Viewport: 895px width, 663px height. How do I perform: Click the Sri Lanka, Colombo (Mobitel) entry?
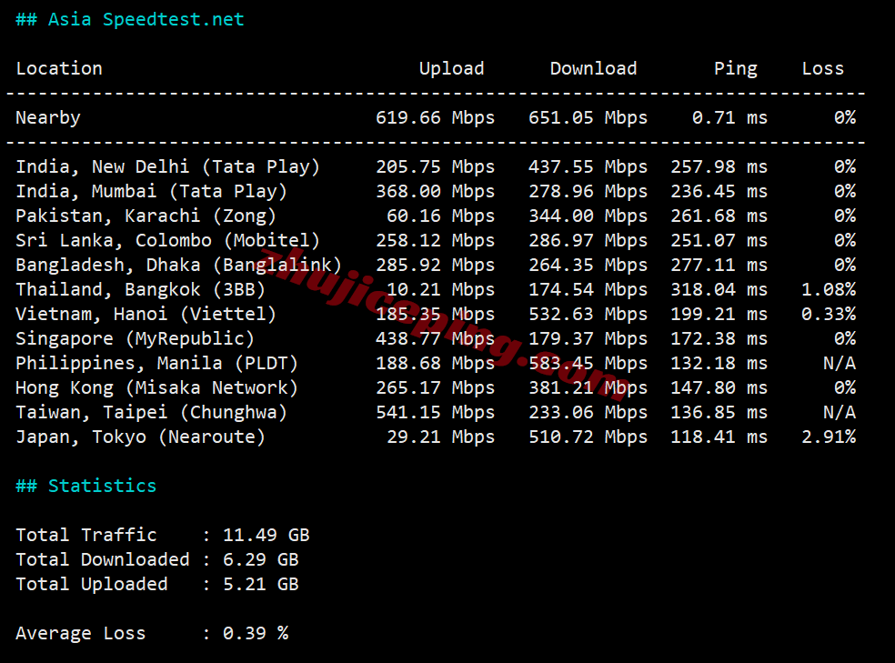point(167,240)
